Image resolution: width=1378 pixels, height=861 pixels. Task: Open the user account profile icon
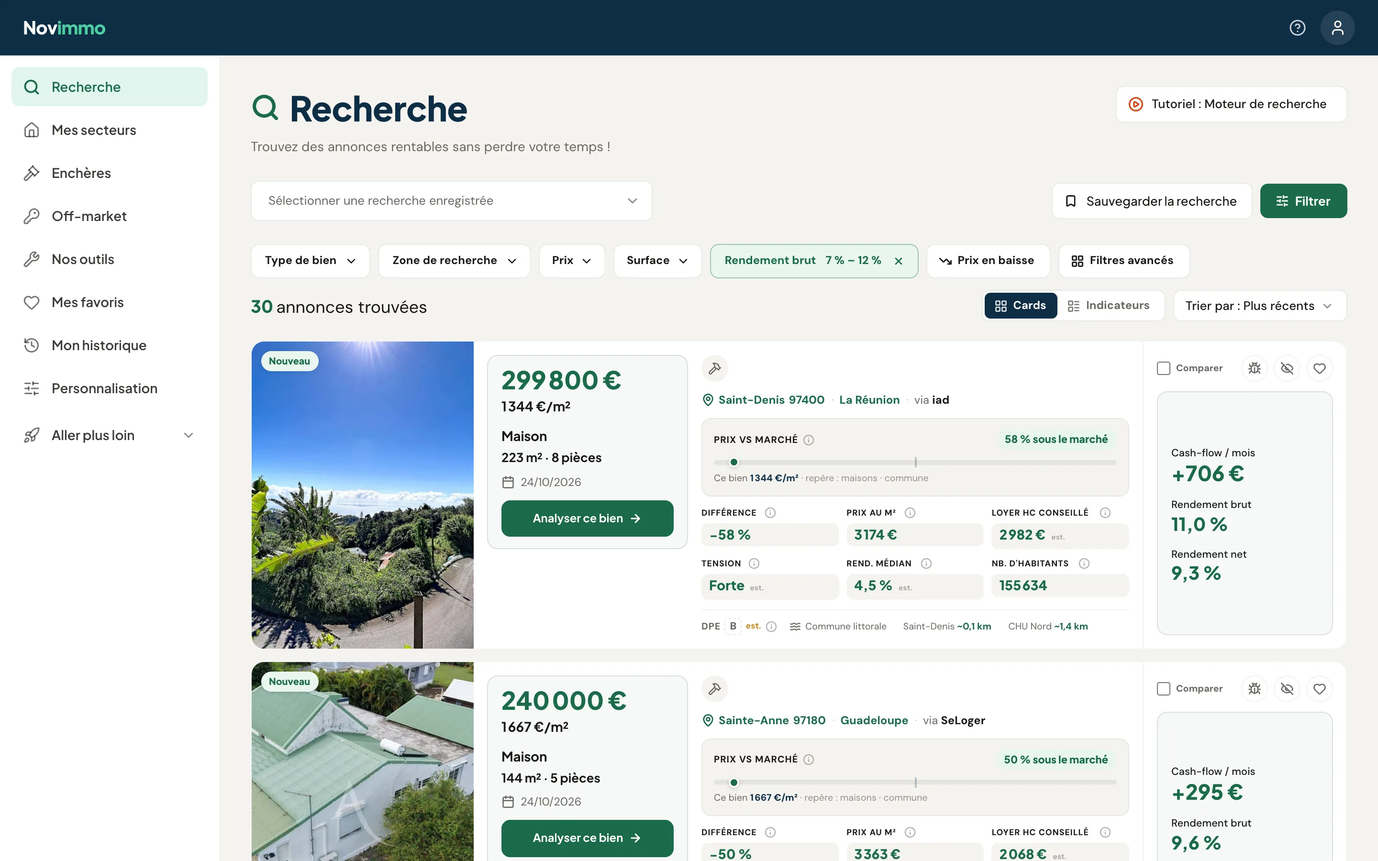1338,28
